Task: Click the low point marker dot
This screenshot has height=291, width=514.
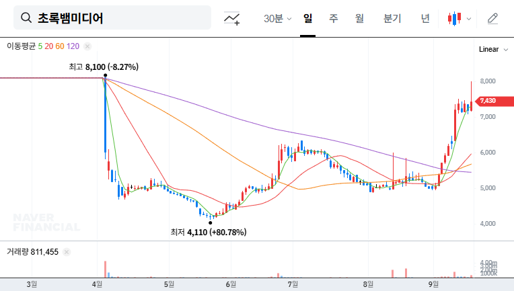Action: [x=211, y=223]
